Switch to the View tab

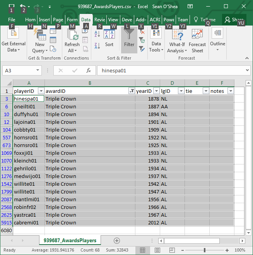coord(113,20)
